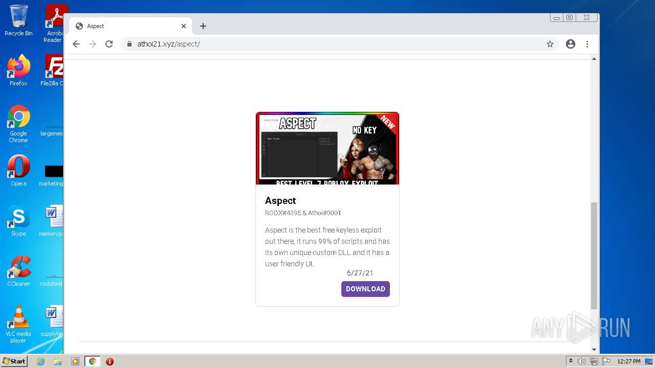This screenshot has width=655, height=368.
Task: Open Acrobat Reader desktop icon
Action: [x=54, y=24]
